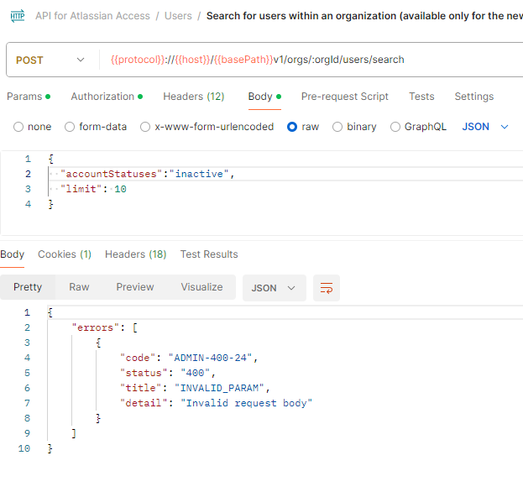Screen dimensions: 523x492
Task: Open the response Headers (18) tab
Action: (135, 254)
